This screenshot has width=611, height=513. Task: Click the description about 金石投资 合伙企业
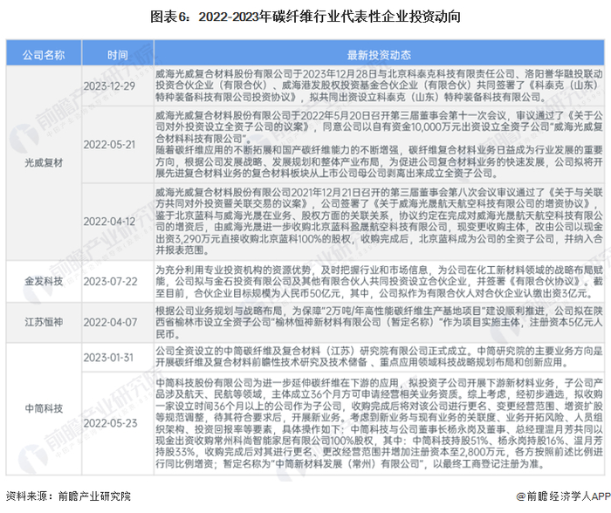click(379, 281)
